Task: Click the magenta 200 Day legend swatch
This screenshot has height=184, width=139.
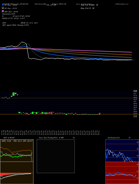Action: [x=3, y=11]
